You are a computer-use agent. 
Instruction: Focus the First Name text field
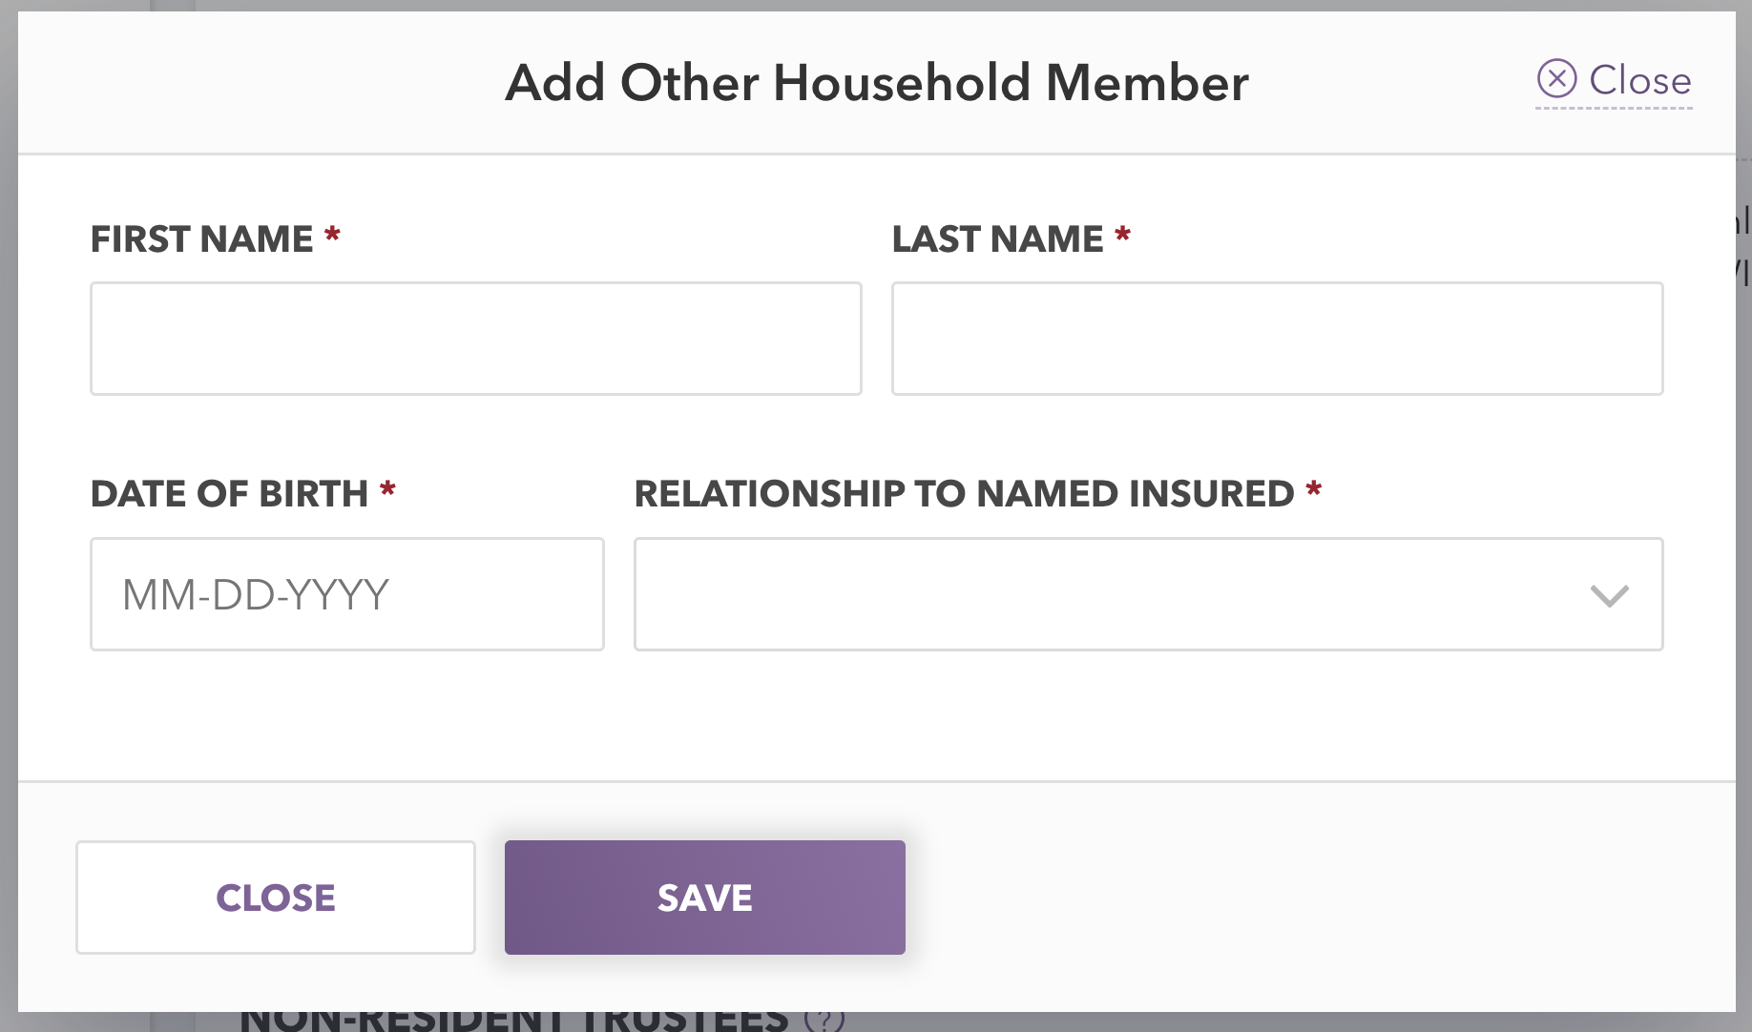[476, 339]
